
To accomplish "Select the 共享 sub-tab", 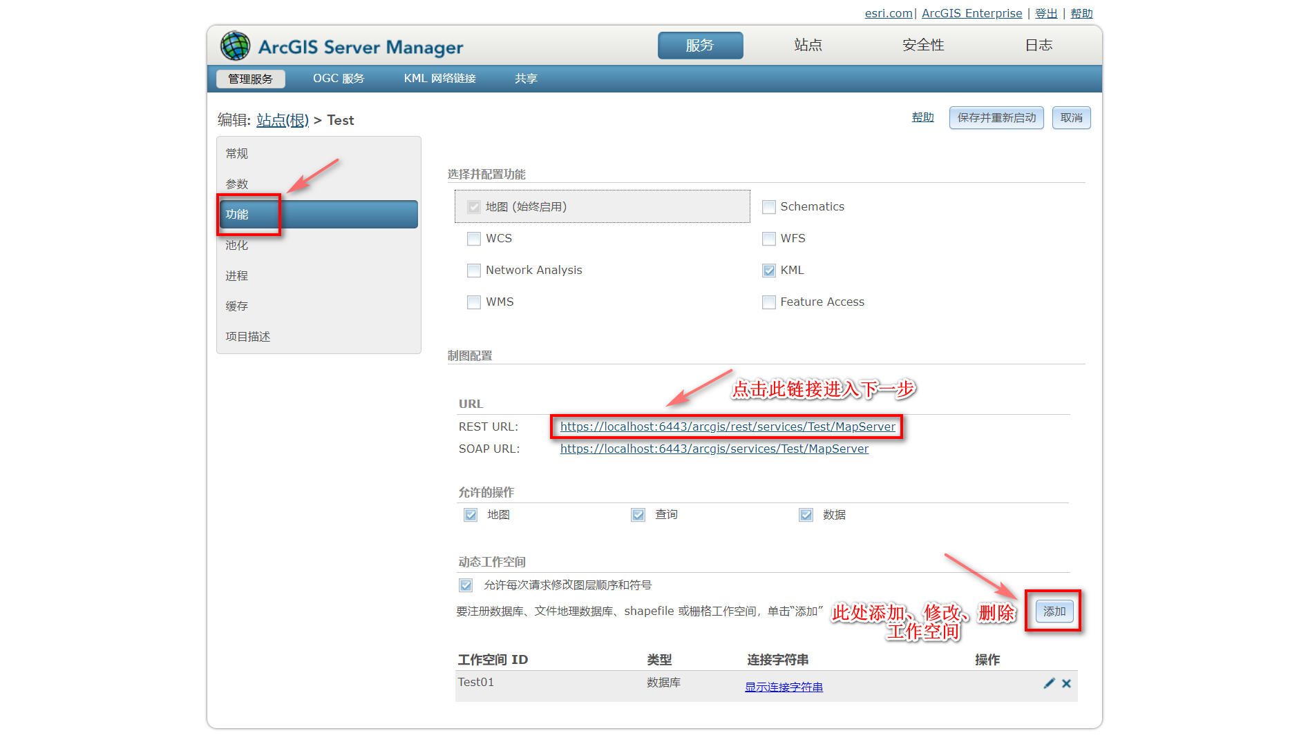I will (526, 79).
